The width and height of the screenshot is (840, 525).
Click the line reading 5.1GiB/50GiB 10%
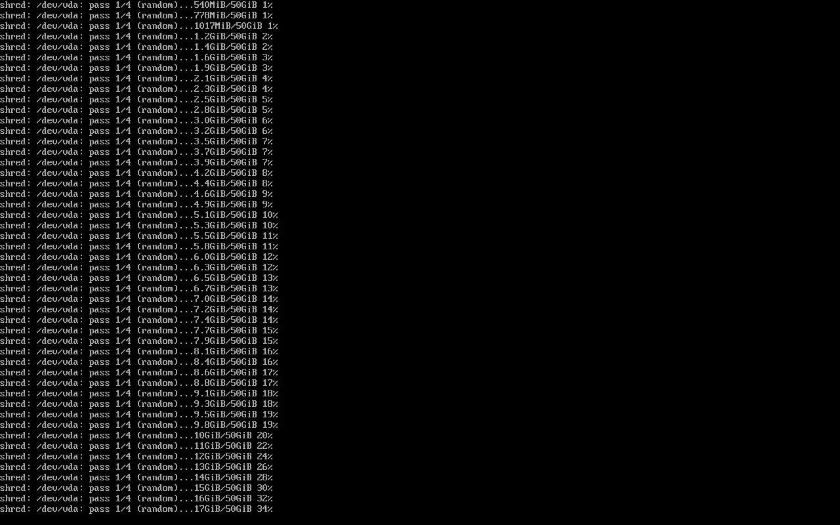point(139,215)
